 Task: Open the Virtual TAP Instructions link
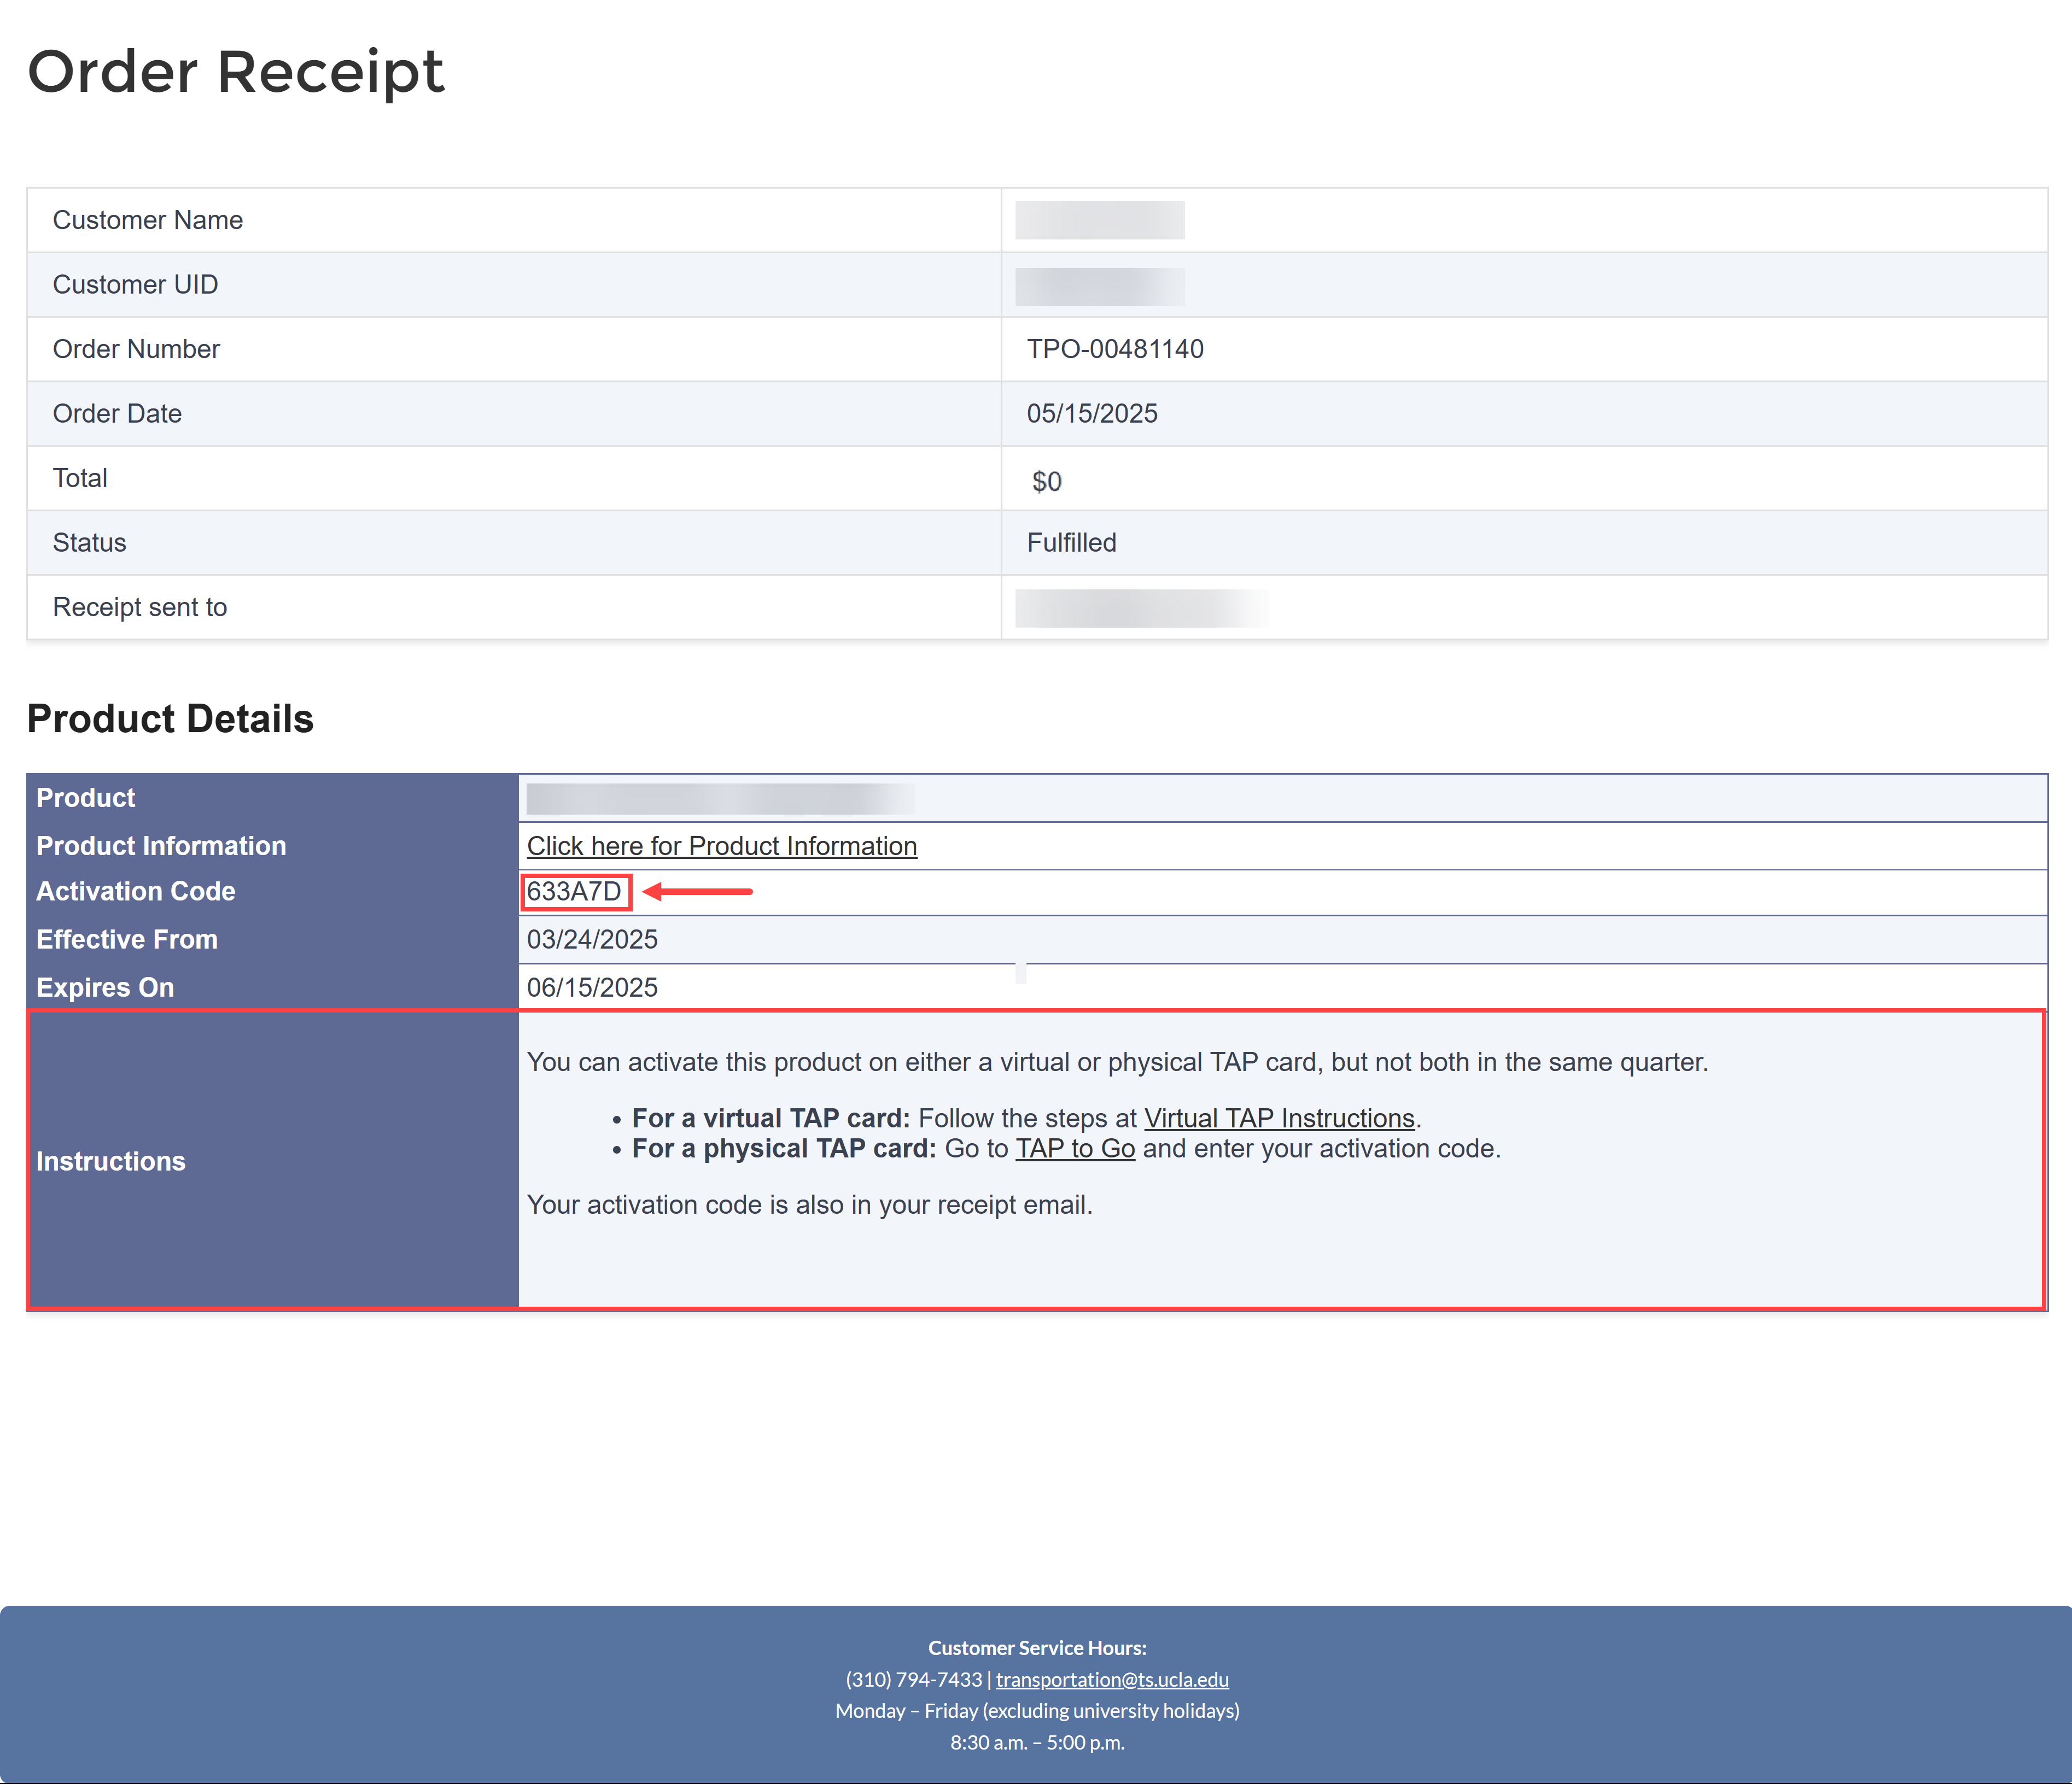(1278, 1118)
